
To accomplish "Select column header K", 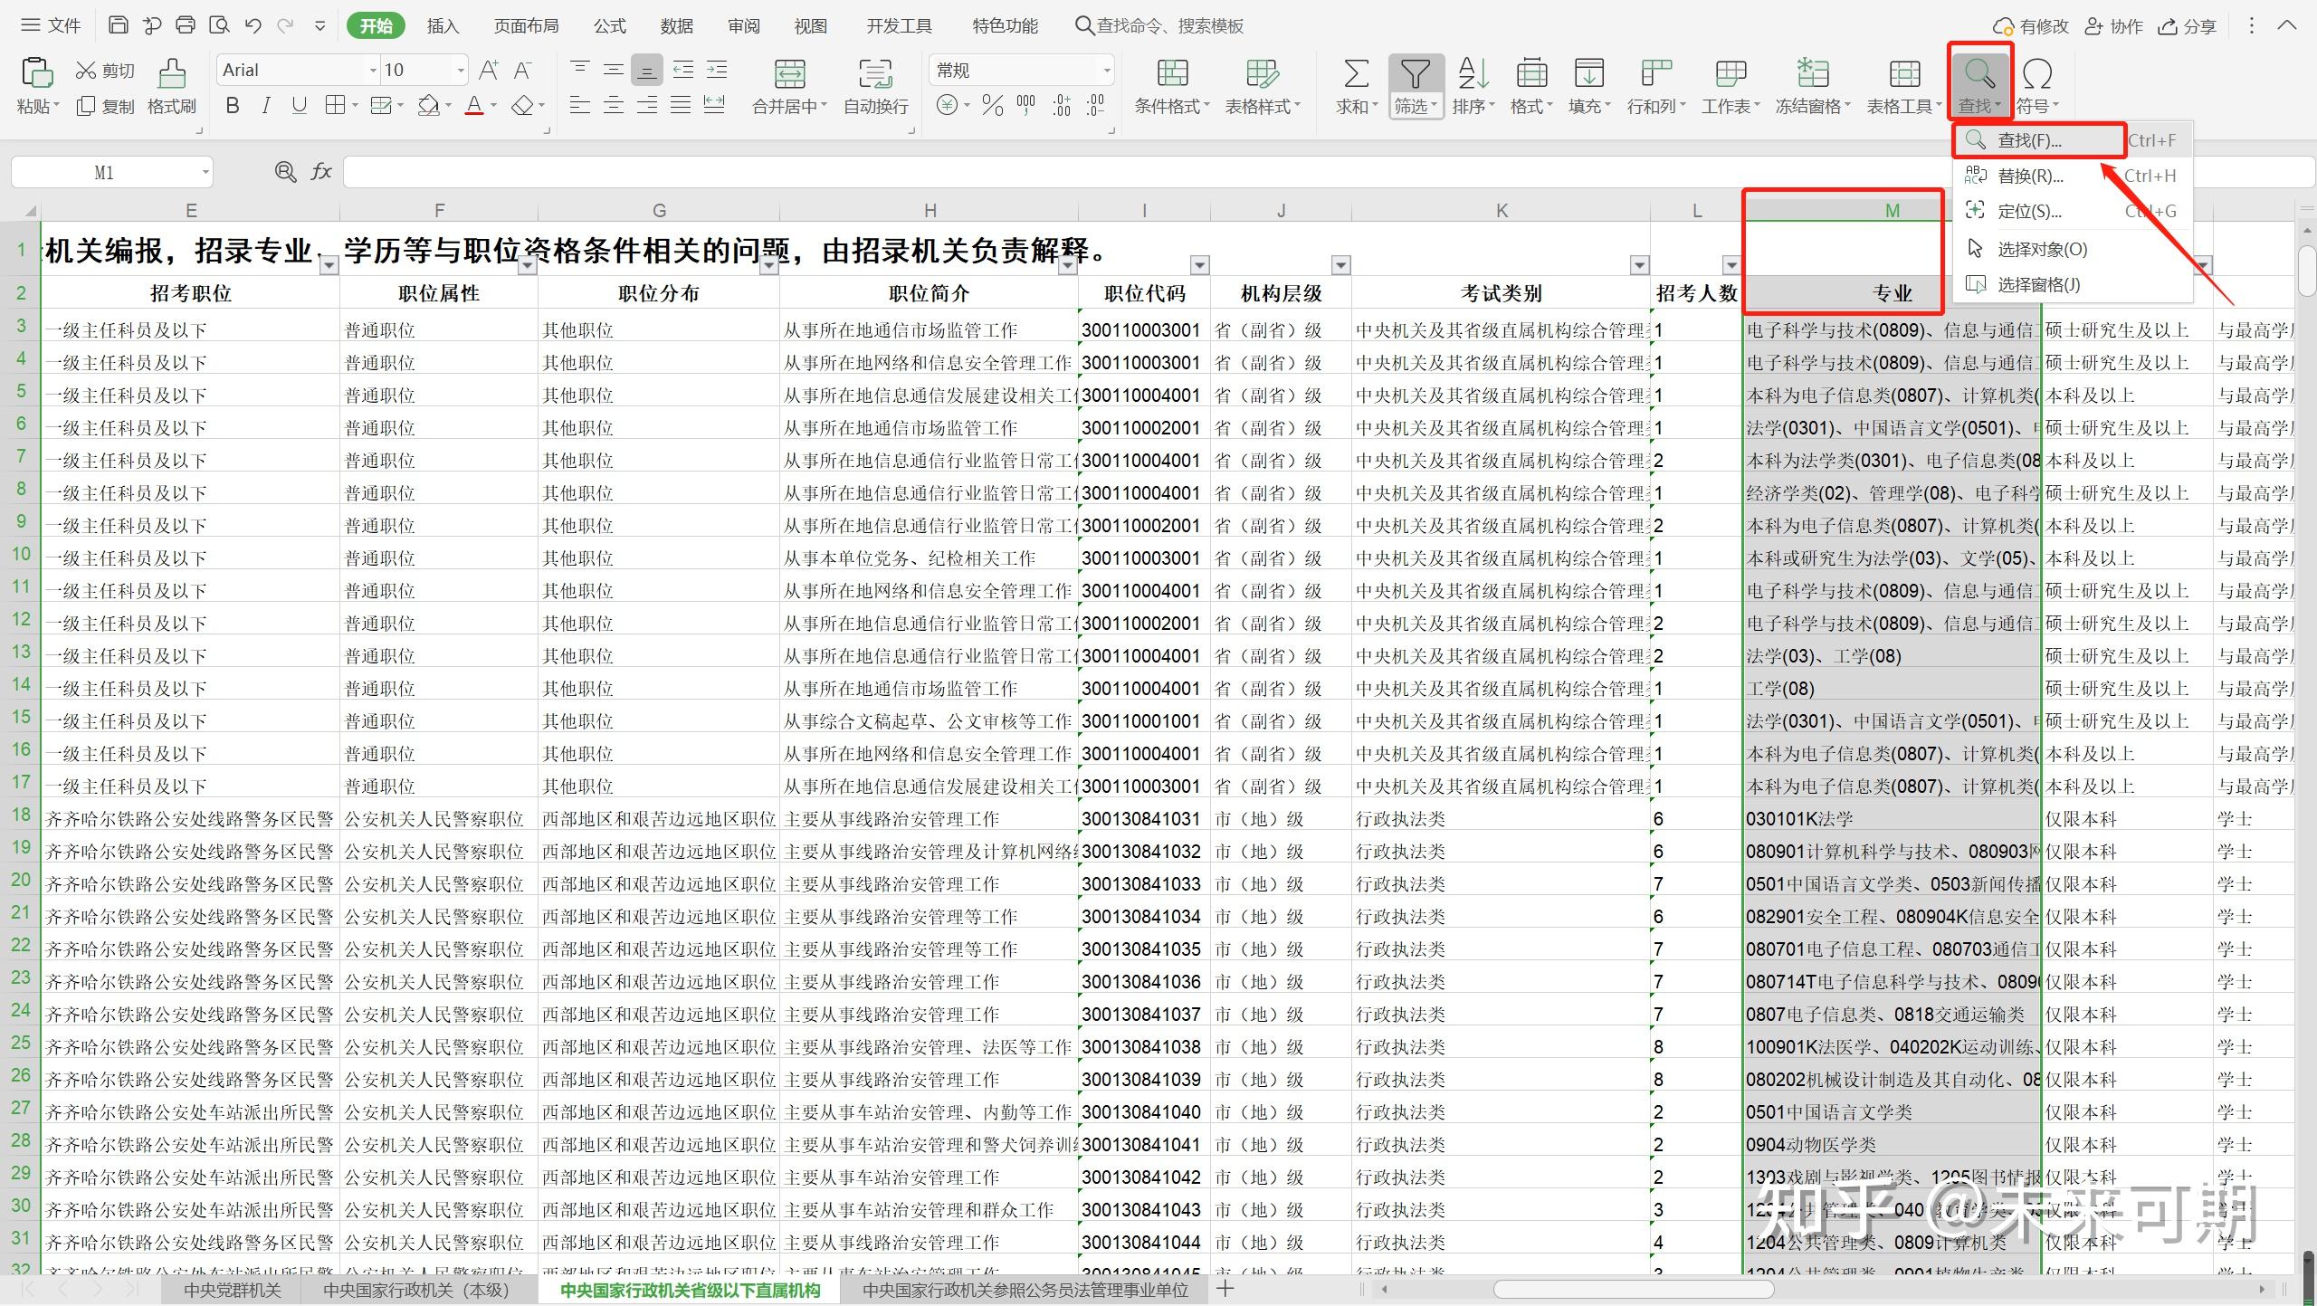I will pyautogui.click(x=1501, y=210).
